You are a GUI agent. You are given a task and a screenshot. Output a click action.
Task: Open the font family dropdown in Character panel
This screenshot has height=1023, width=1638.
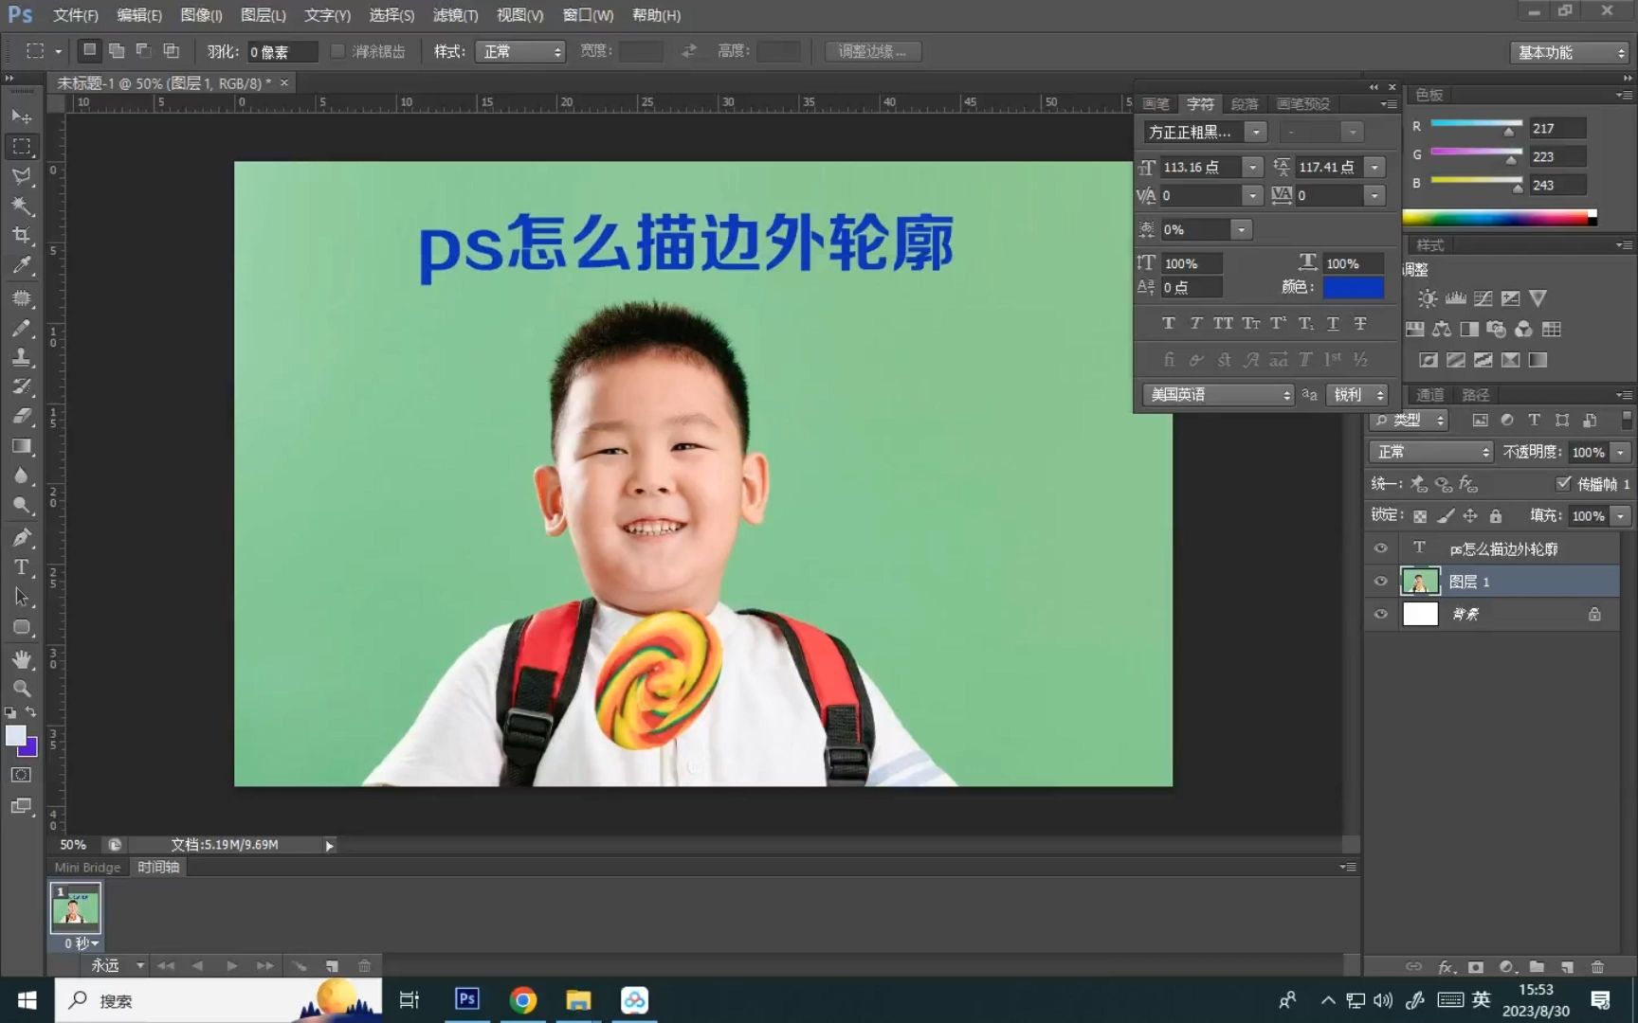(1256, 132)
